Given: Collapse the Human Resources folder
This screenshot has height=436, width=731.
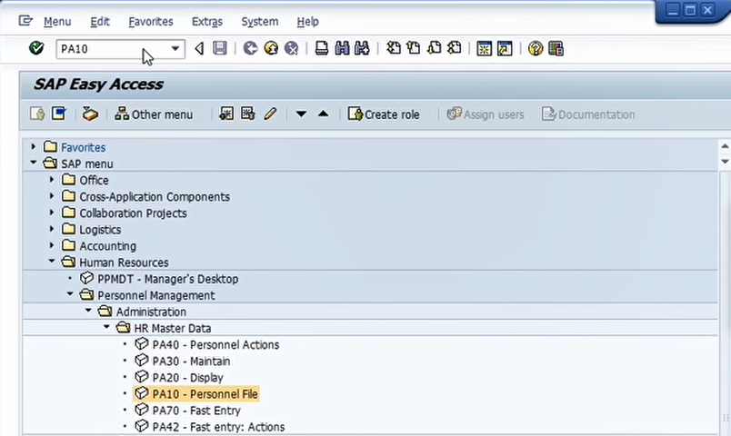Looking at the screenshot, I should pyautogui.click(x=51, y=262).
